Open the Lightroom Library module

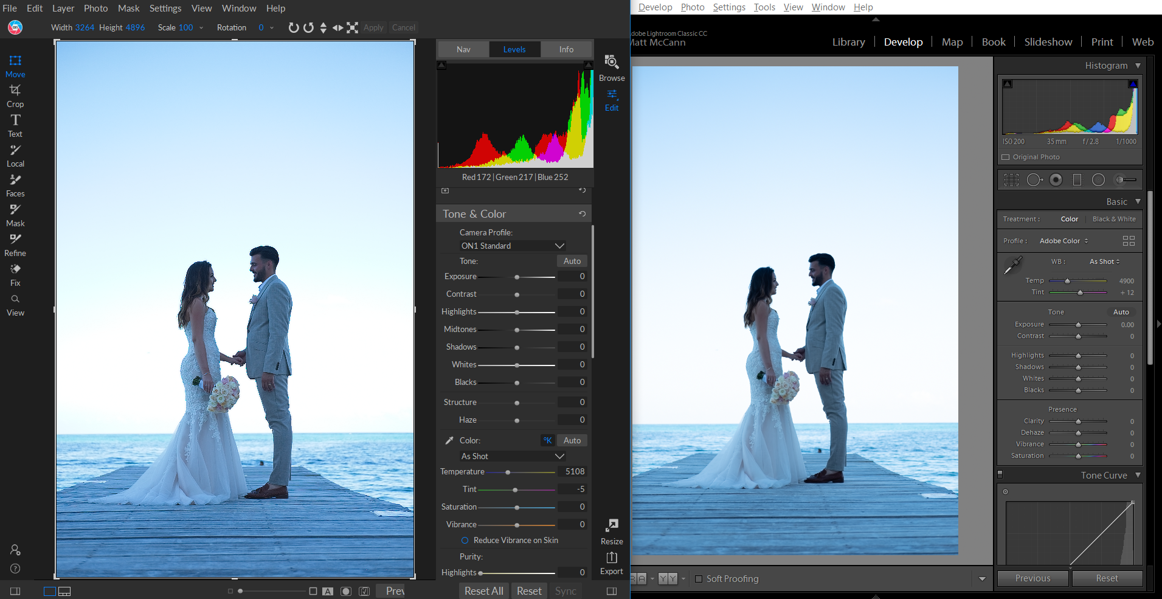point(848,42)
